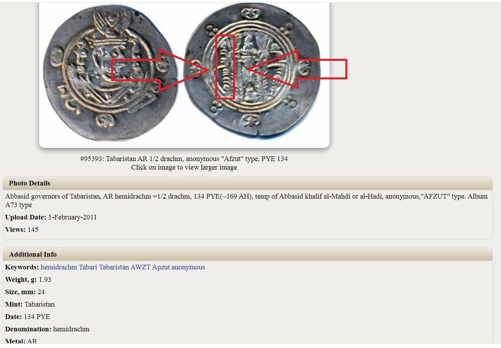Viewport: 501px width, 348px height.
Task: Click the Denomination field value hemidrachm
Action: click(x=71, y=329)
